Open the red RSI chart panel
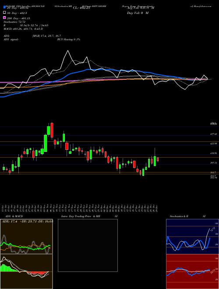 pyautogui.click(x=192, y=271)
